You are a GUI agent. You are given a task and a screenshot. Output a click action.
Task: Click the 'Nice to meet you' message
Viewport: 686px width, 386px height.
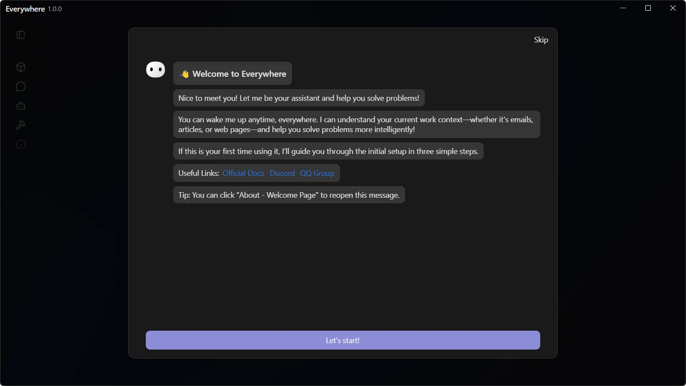point(298,98)
